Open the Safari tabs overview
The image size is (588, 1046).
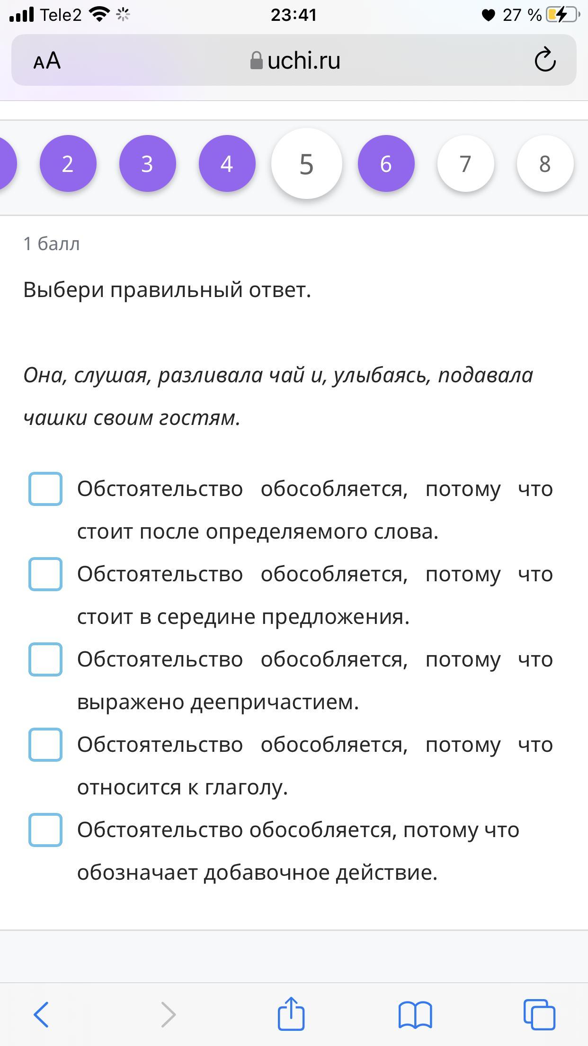pos(539,1014)
